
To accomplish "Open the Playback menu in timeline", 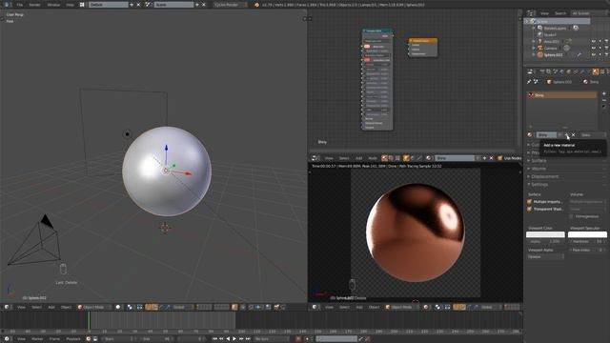I will (x=73, y=339).
